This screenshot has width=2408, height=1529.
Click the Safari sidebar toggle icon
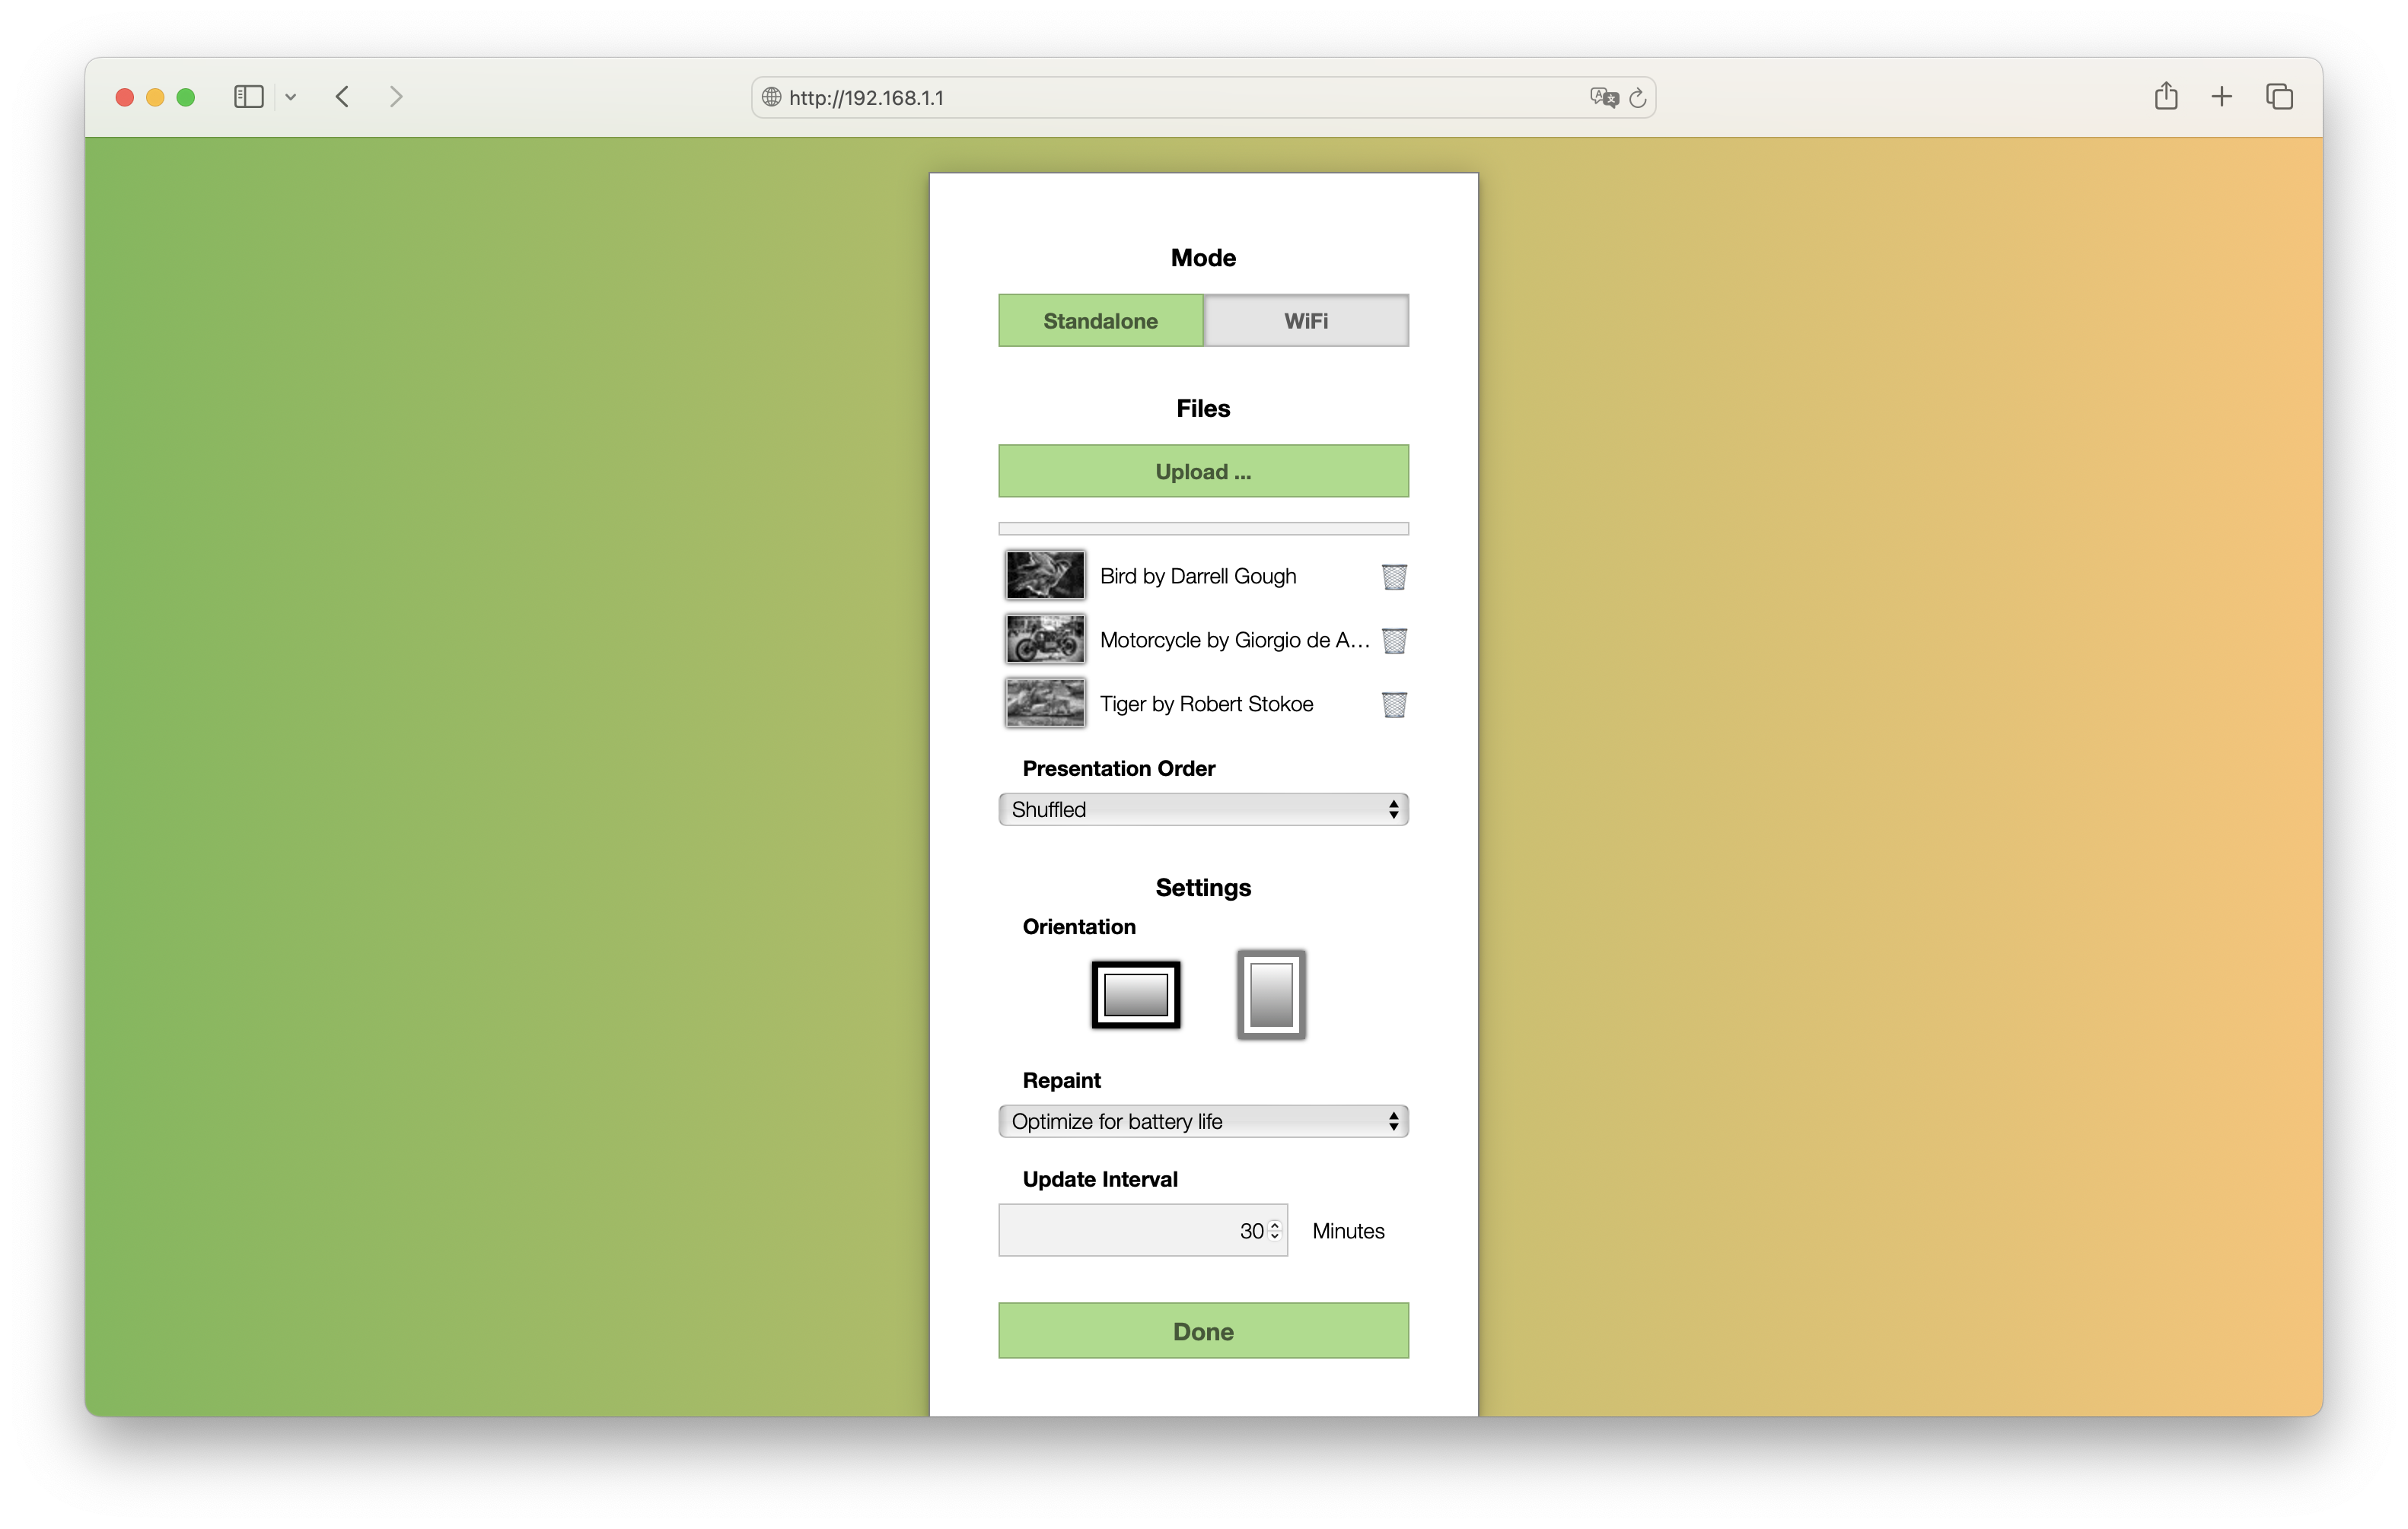click(248, 97)
